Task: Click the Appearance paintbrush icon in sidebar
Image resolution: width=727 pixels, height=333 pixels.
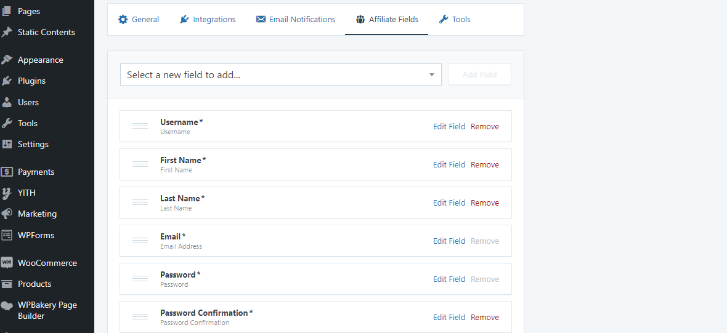Action: [7, 60]
